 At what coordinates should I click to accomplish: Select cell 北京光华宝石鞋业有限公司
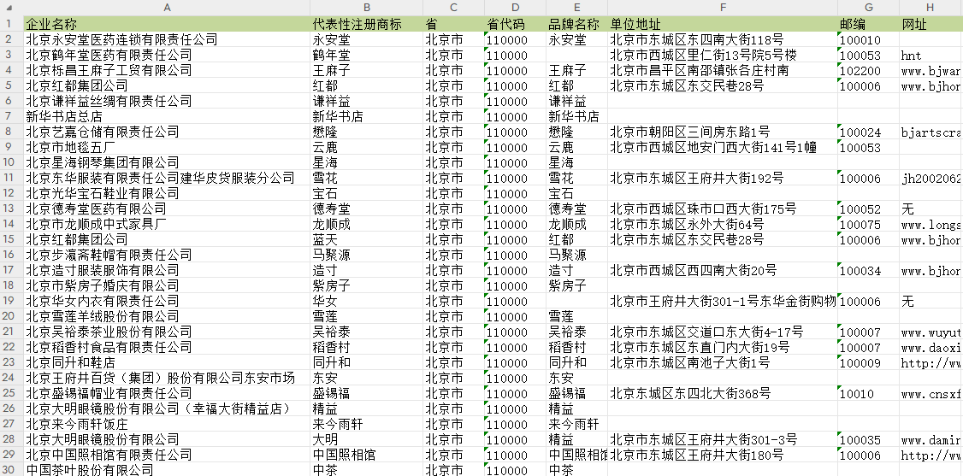(167, 193)
